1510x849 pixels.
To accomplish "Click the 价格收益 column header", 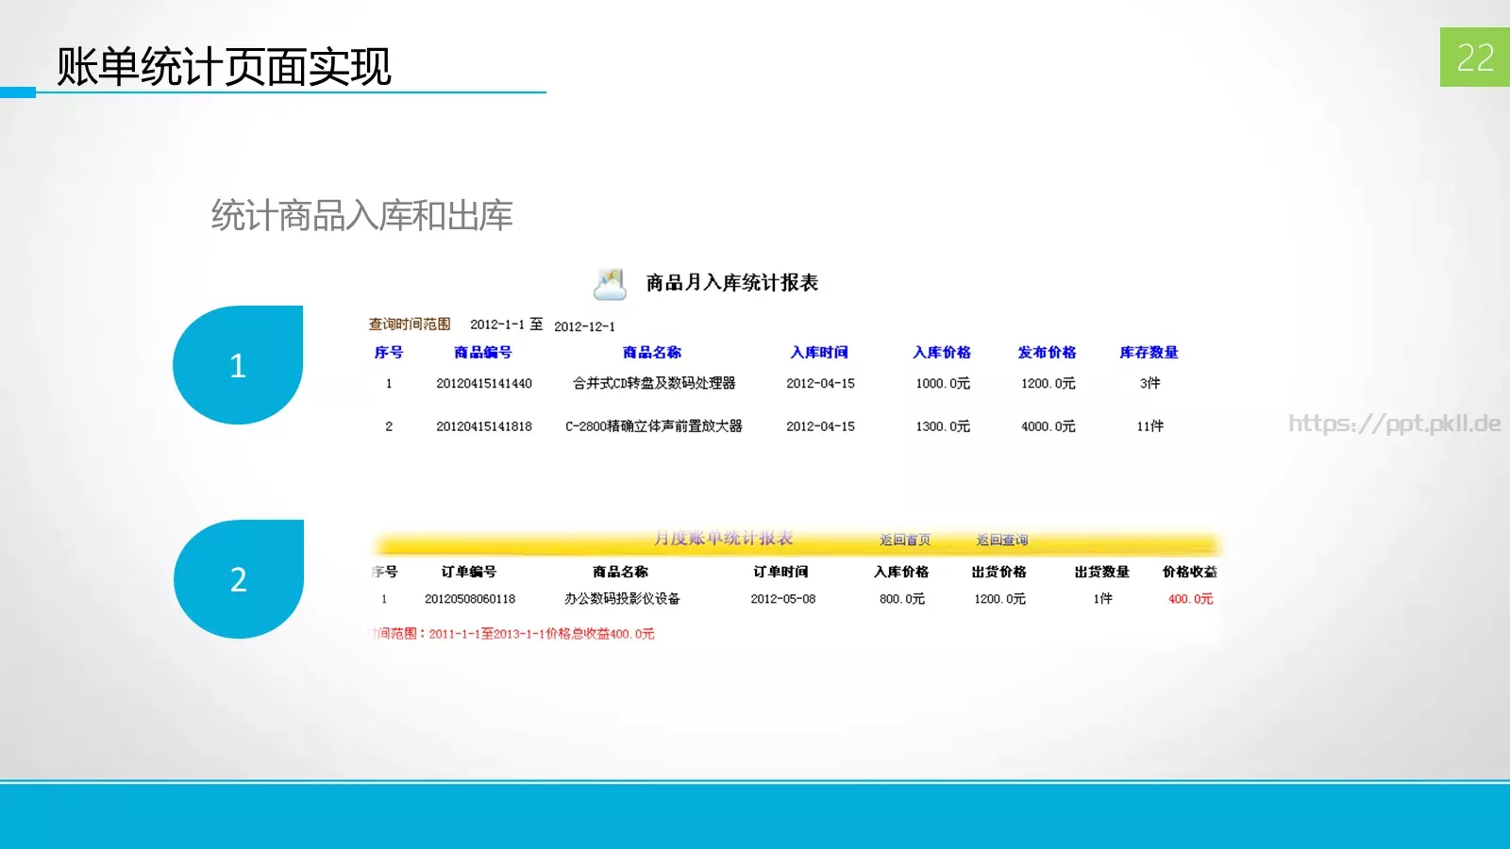I will 1190,572.
